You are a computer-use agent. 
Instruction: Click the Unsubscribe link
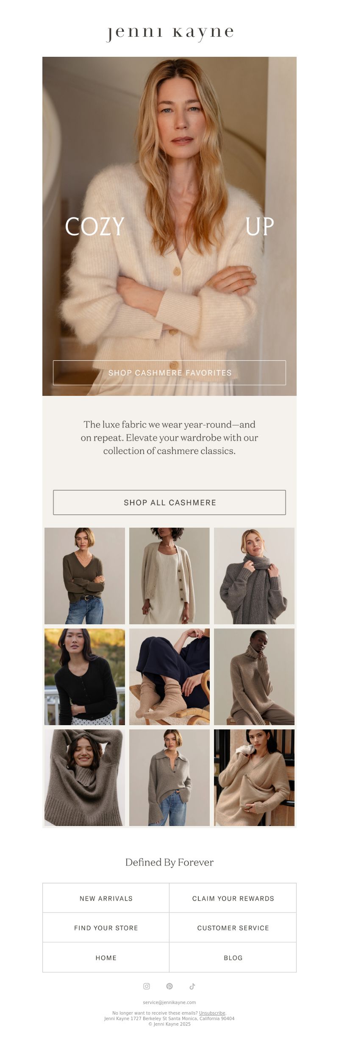pos(212,1013)
